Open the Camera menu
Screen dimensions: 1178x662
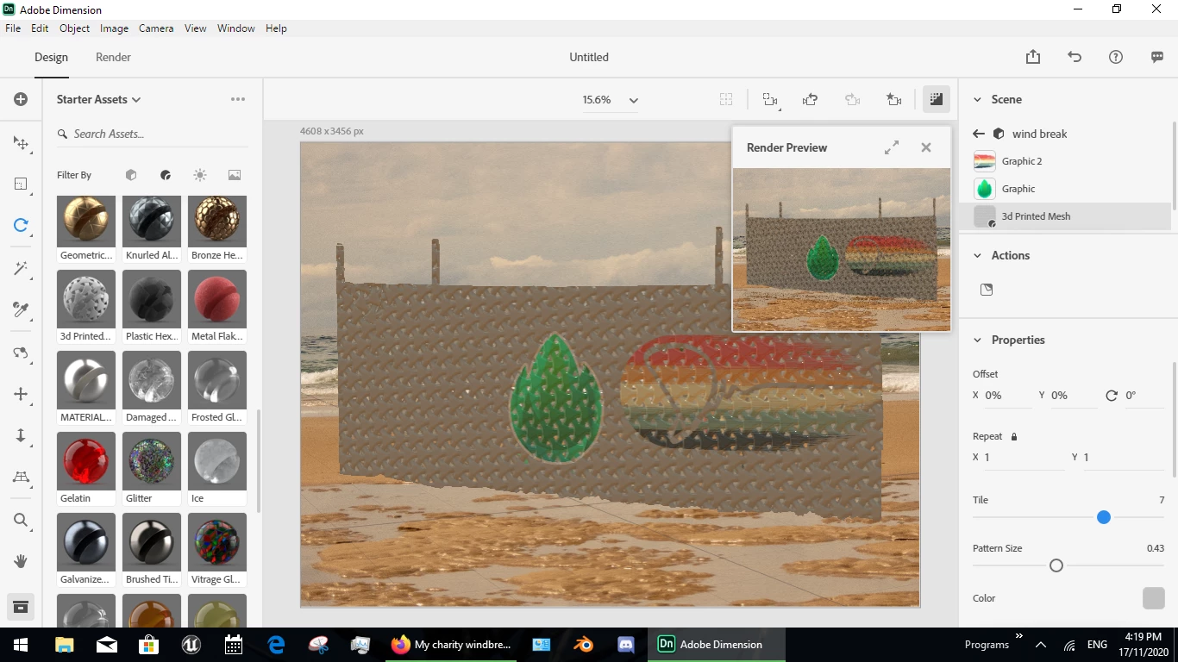pyautogui.click(x=156, y=28)
